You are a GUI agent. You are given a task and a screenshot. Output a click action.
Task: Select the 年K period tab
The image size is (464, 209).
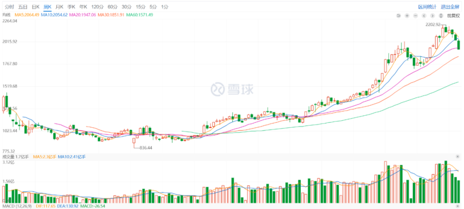[83, 7]
